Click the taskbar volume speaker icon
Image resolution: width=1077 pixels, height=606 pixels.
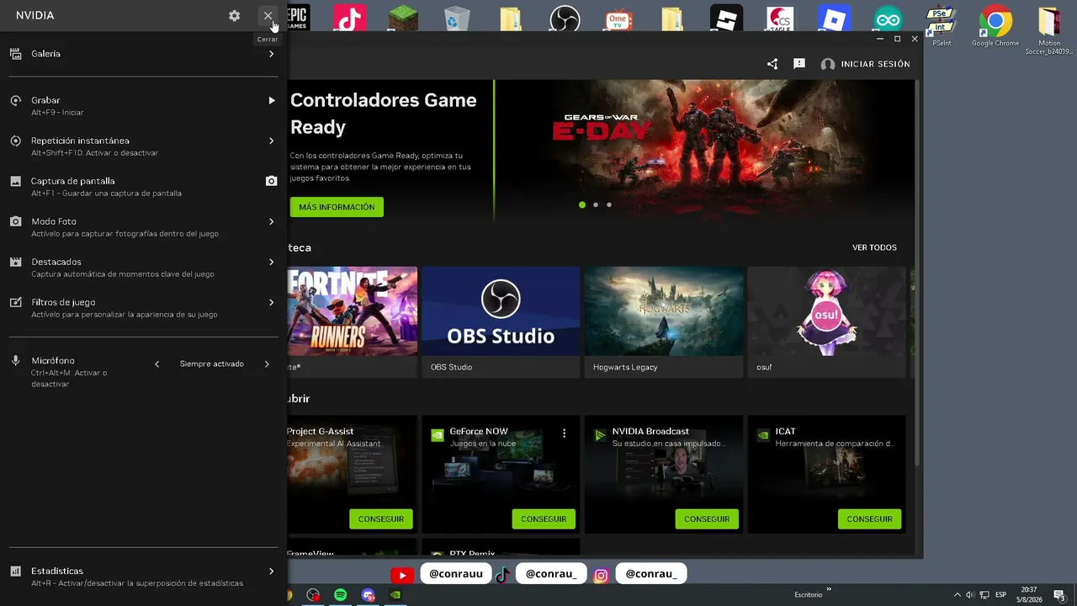(x=970, y=595)
